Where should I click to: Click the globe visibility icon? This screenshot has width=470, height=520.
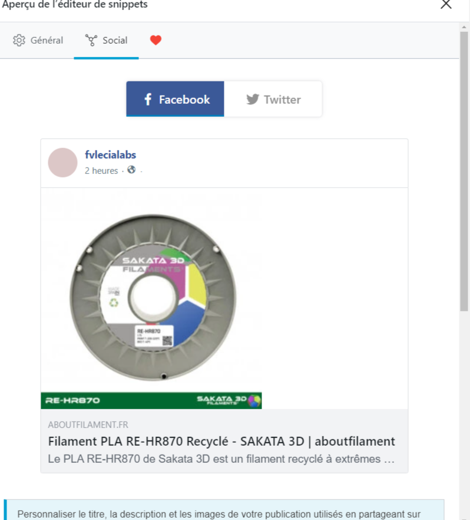coord(131,169)
